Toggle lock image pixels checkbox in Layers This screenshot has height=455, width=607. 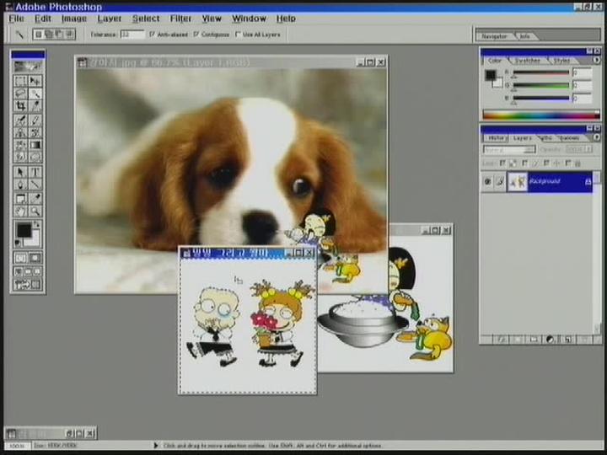pyautogui.click(x=525, y=163)
